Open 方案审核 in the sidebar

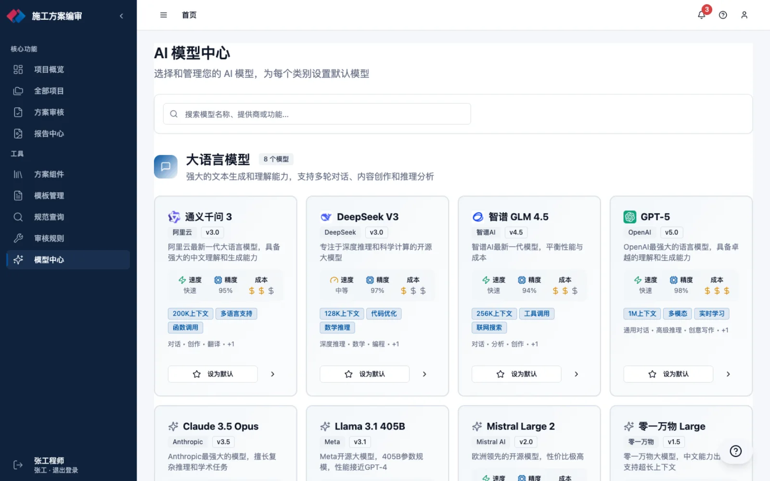coord(68,112)
